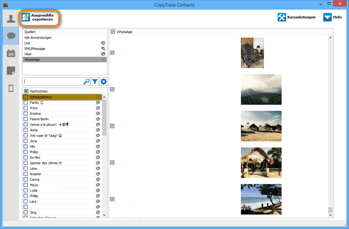Check the Feierei Berlin checkbox
This screenshot has width=349, height=229.
pos(26,119)
